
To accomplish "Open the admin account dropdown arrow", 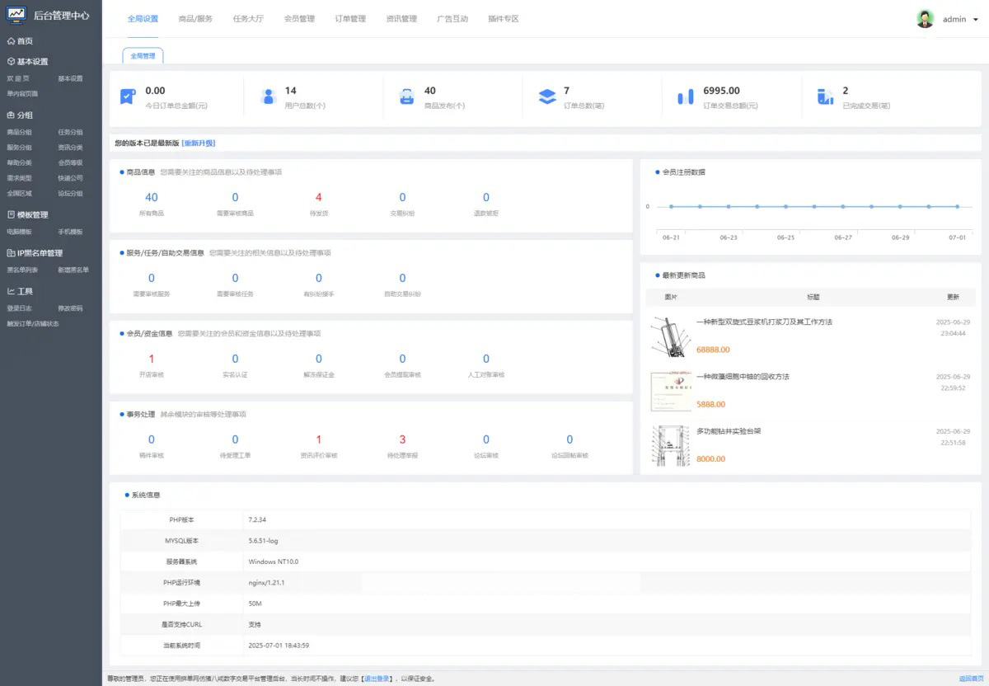I will pyautogui.click(x=975, y=20).
